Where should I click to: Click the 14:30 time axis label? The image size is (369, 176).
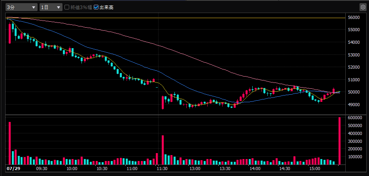pos(285,169)
